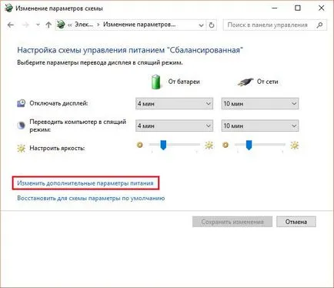Close the settings window

point(321,8)
